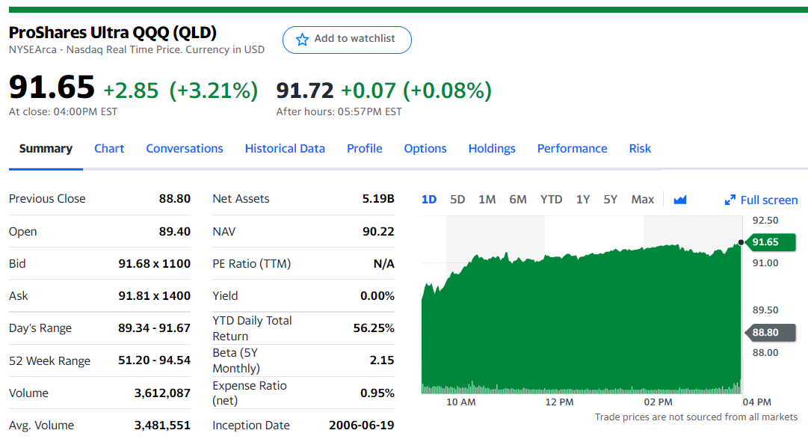Set chart range to 1Y
808x439 pixels.
(583, 200)
